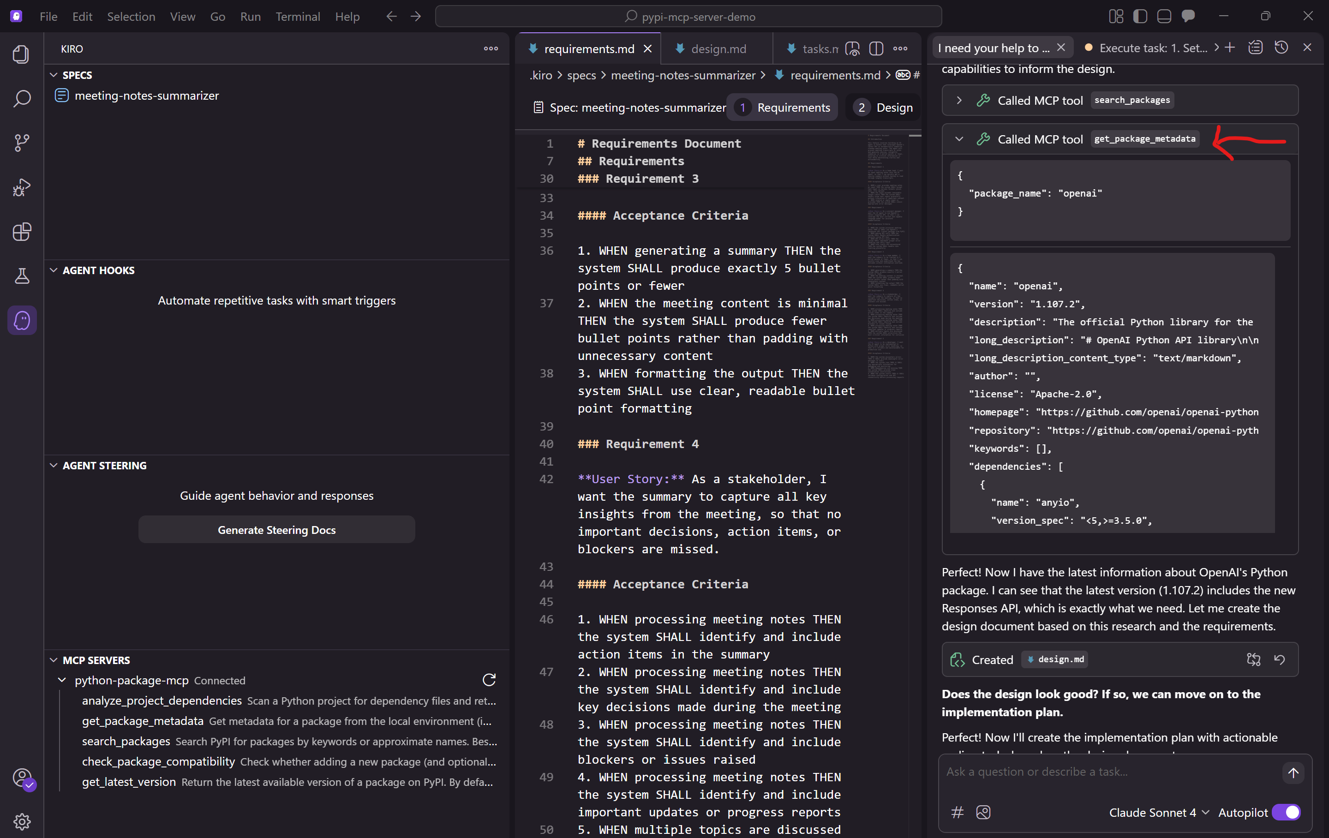The image size is (1329, 838).
Task: Open the Extensions sidebar icon
Action: pyautogui.click(x=22, y=232)
